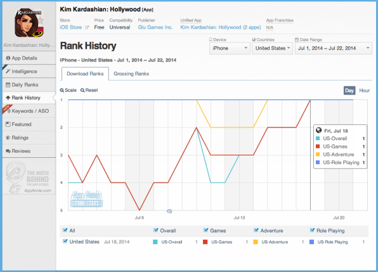Select the Day view button
Image resolution: width=378 pixels, height=272 pixels.
click(x=349, y=91)
